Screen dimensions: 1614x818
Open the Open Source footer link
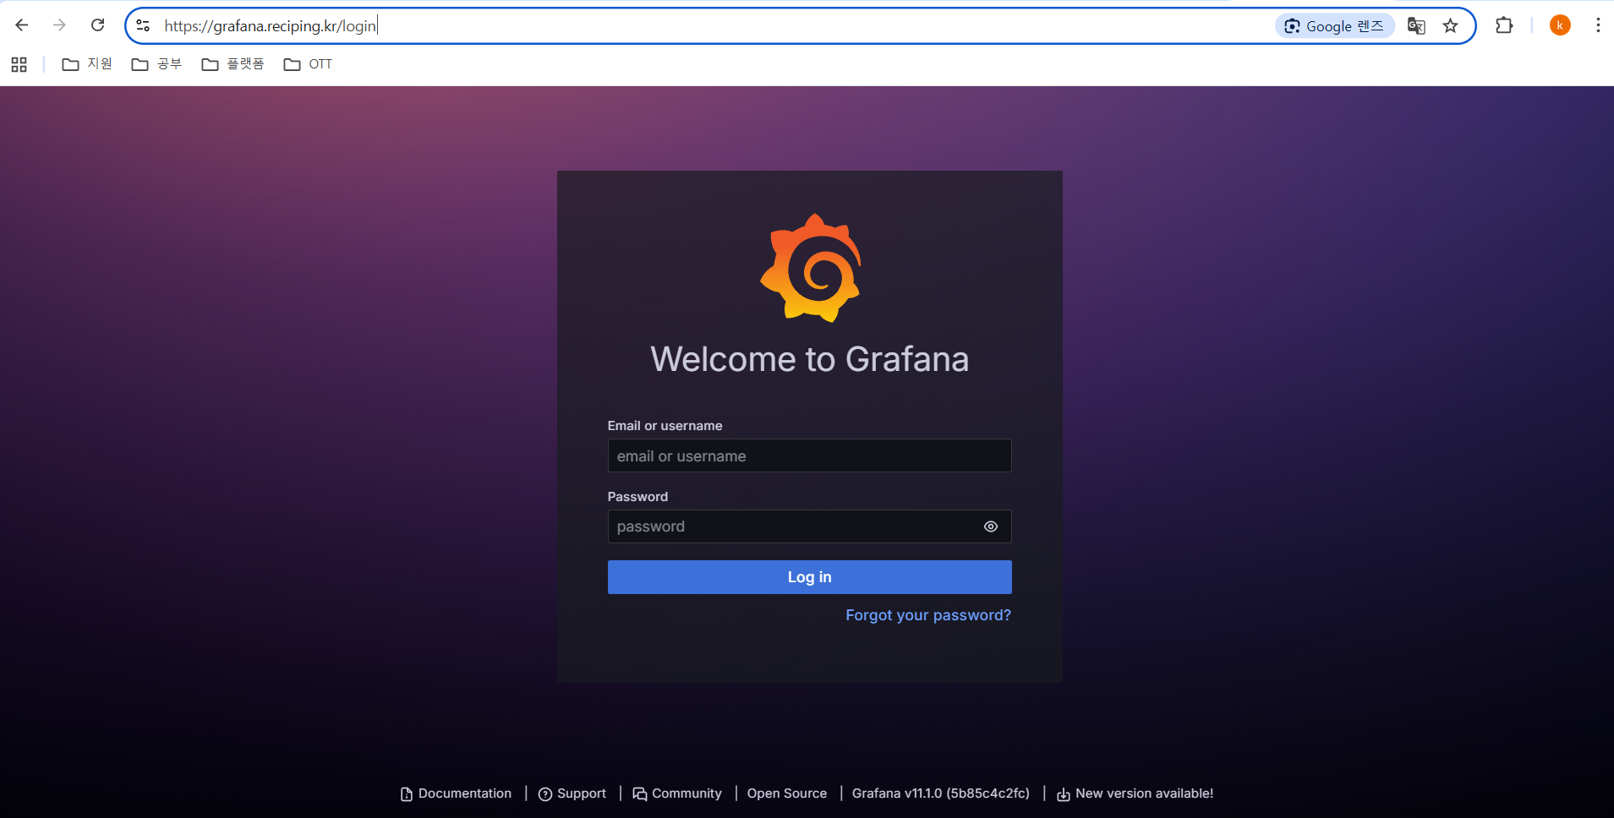[x=787, y=793]
